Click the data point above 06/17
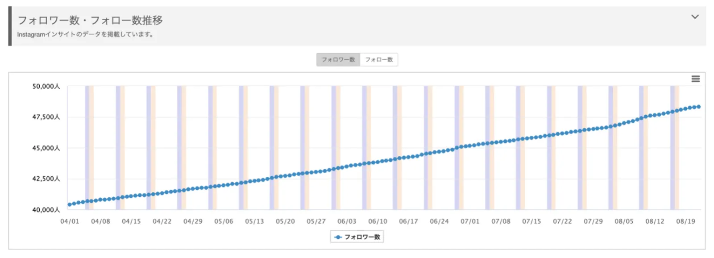The height and width of the screenshot is (258, 714). point(408,157)
